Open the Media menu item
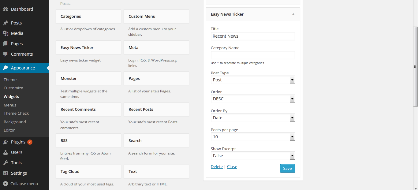The width and height of the screenshot is (418, 190). [24, 33]
